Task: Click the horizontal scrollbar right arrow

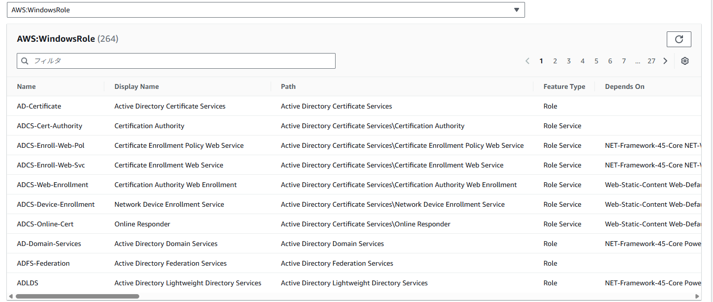Action: coord(697,297)
